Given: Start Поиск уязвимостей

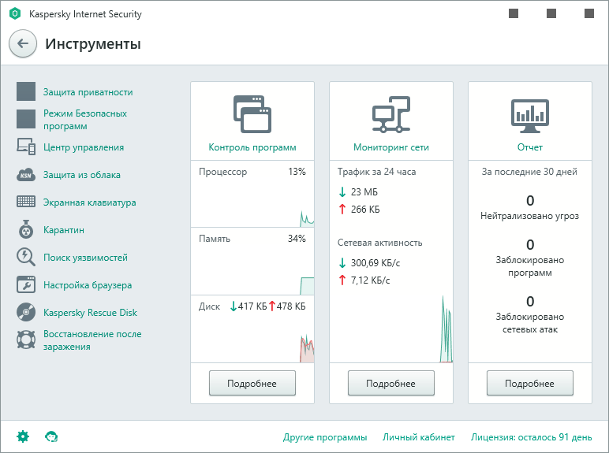Looking at the screenshot, I should (x=85, y=258).
